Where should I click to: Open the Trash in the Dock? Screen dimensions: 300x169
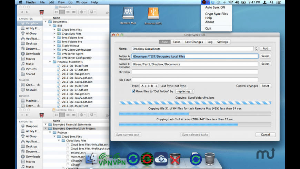[x=210, y=159]
